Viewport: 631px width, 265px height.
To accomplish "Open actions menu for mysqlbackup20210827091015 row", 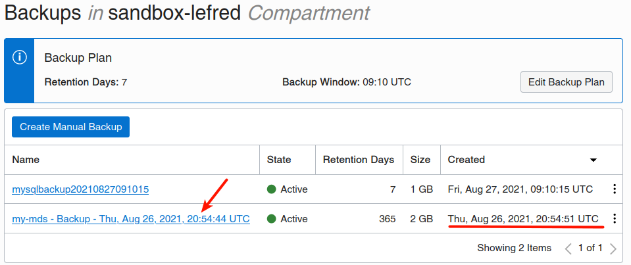I will pyautogui.click(x=614, y=189).
